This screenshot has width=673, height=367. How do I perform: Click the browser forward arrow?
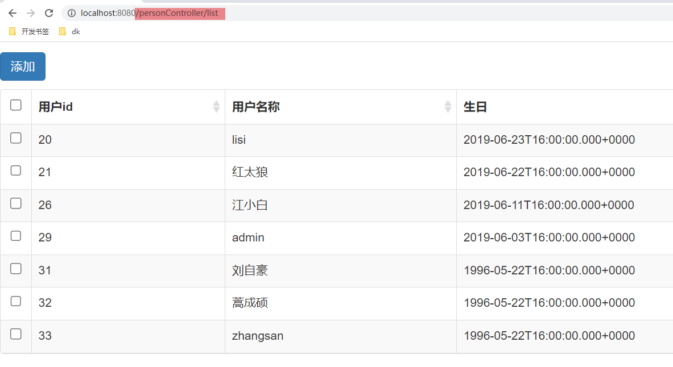[31, 13]
